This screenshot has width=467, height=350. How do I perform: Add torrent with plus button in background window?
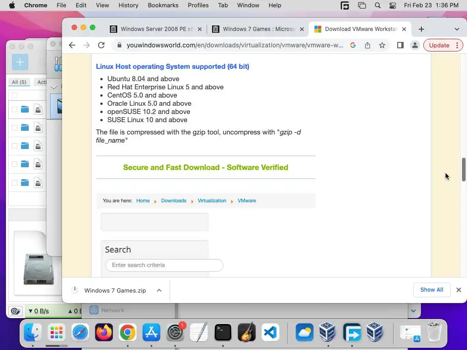pos(20,62)
